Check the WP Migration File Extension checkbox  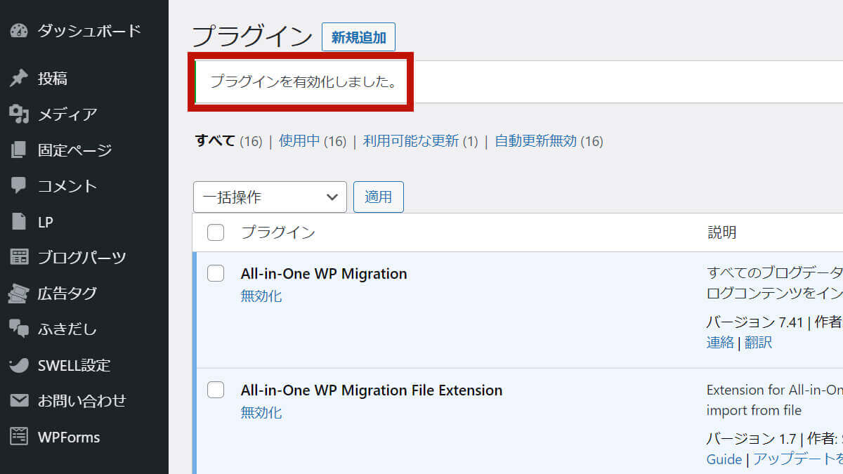pyautogui.click(x=216, y=390)
